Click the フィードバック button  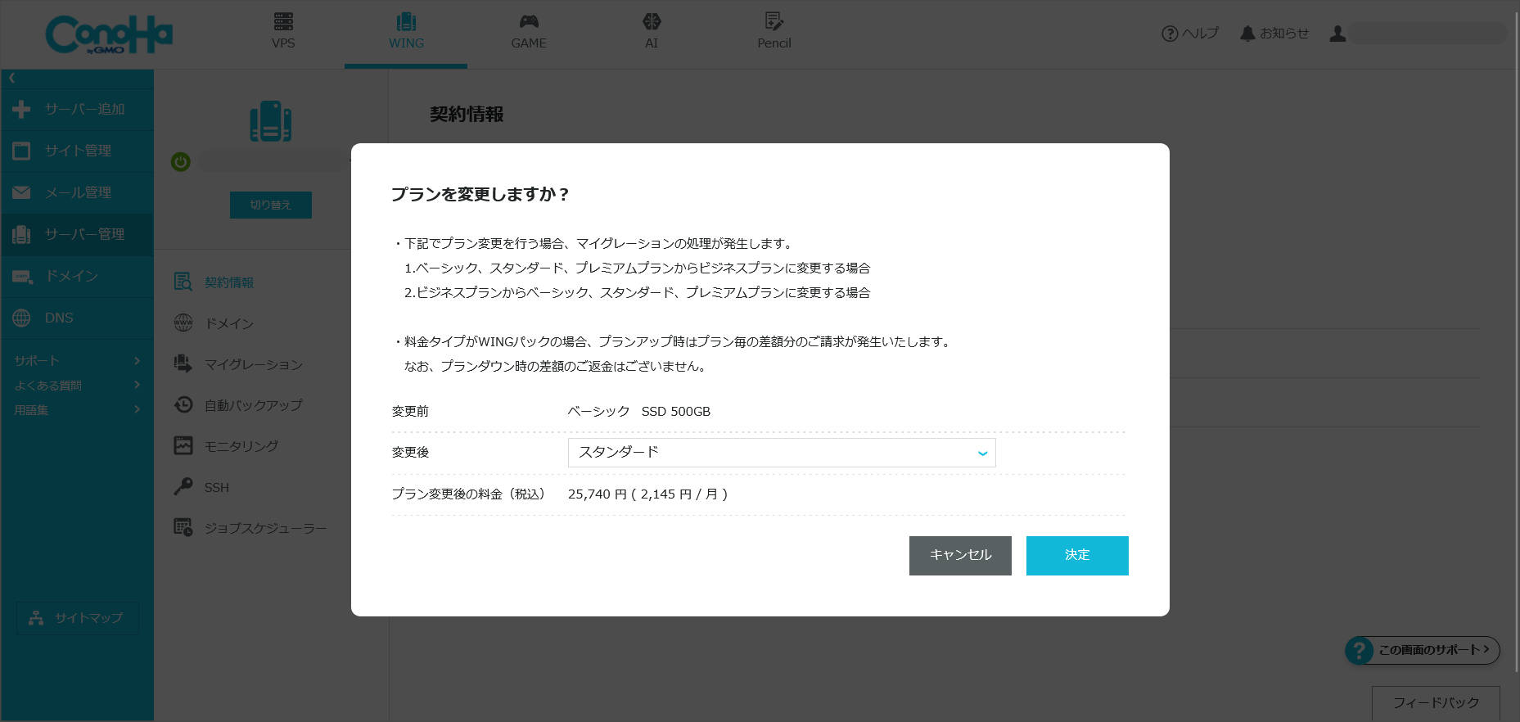1436,703
